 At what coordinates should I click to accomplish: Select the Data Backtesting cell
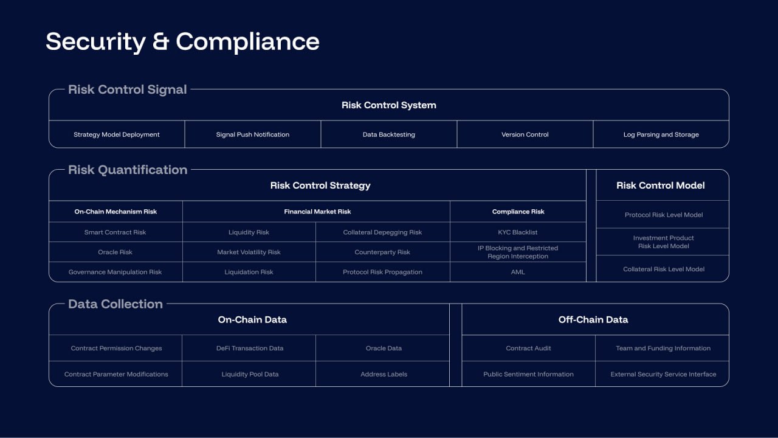pyautogui.click(x=389, y=134)
